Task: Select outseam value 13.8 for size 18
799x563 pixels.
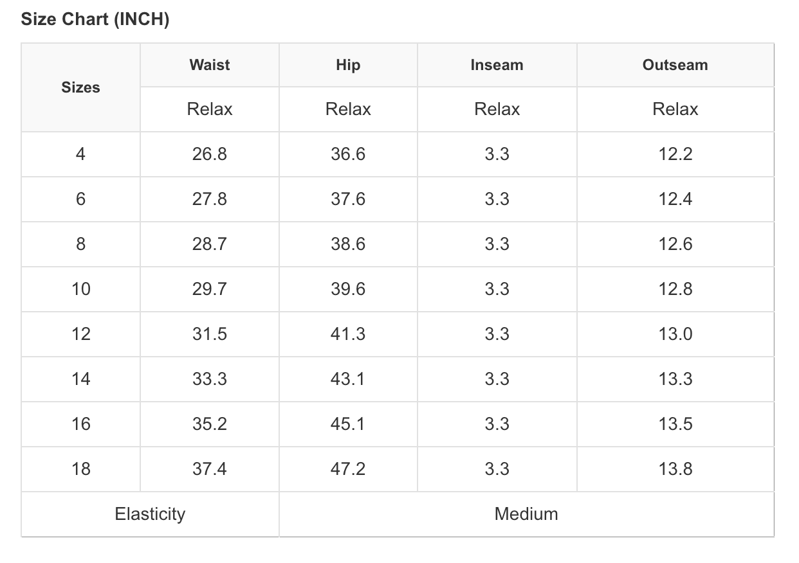Action: click(x=675, y=469)
